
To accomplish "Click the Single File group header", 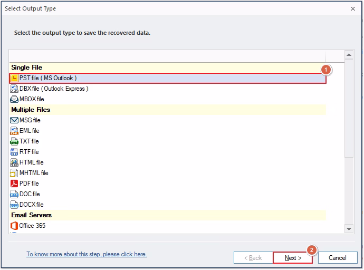I will 167,67.
